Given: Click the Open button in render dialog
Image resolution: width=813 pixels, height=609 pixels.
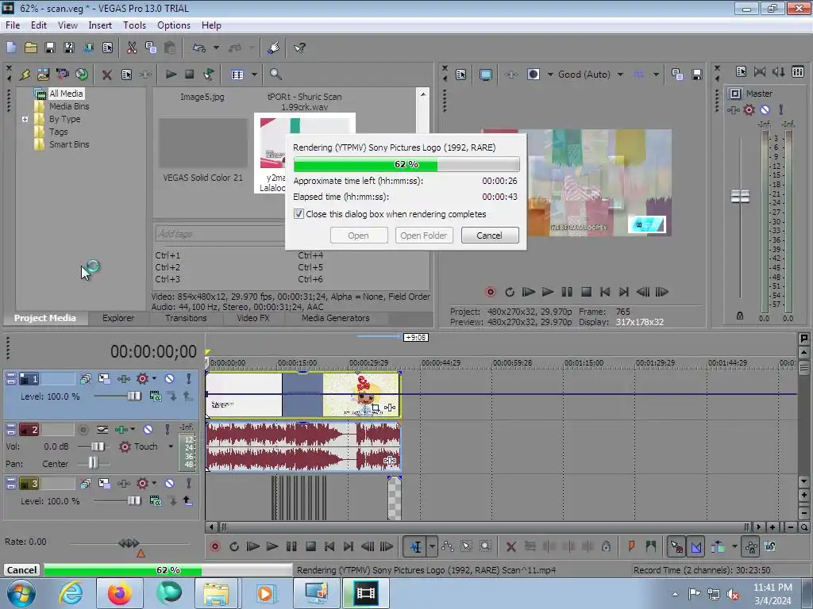Looking at the screenshot, I should click(x=358, y=236).
